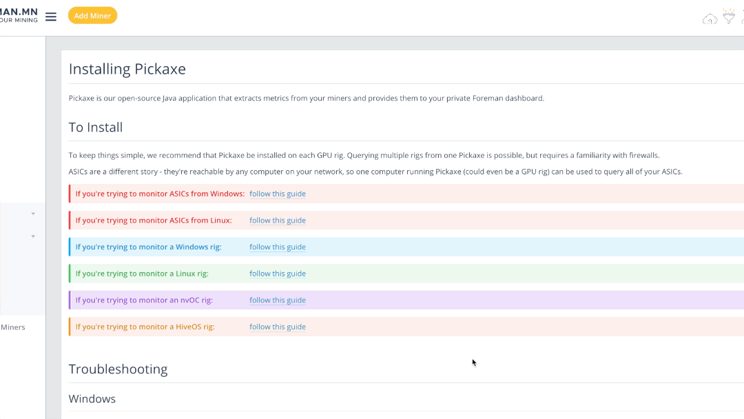This screenshot has height=419, width=744.
Task: Open the hamburger navigation menu
Action: click(x=51, y=17)
